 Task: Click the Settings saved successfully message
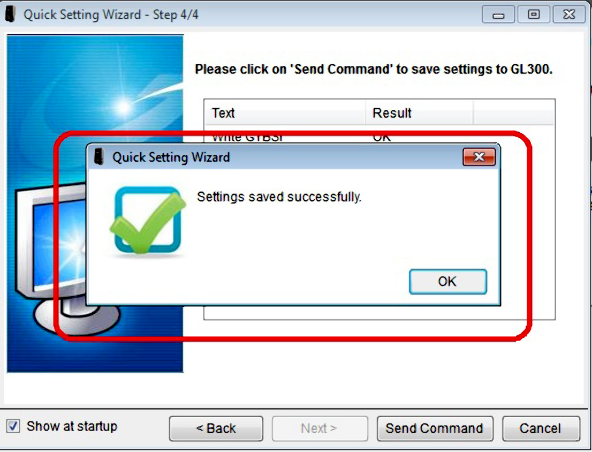tap(279, 197)
